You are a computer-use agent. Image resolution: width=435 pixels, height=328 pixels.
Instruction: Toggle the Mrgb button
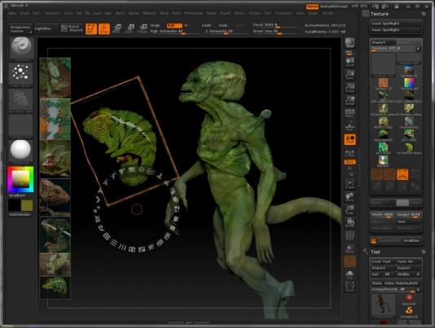point(155,25)
